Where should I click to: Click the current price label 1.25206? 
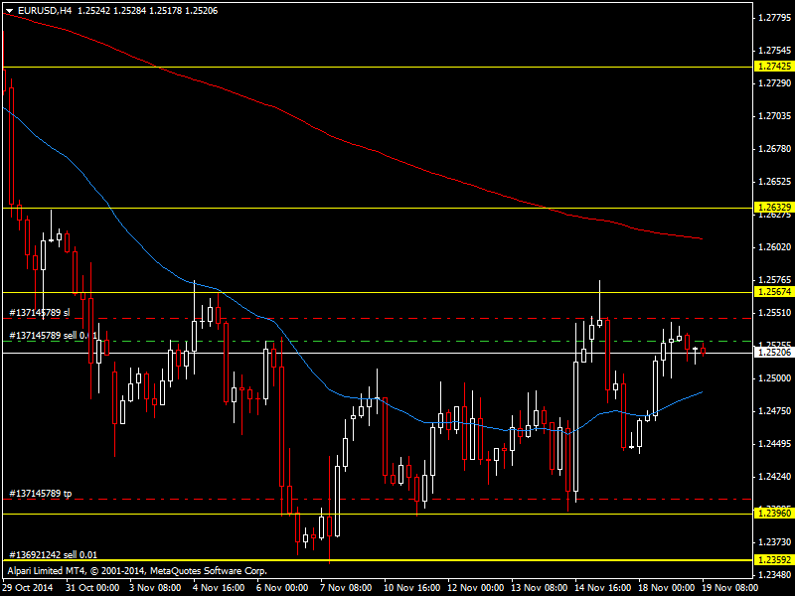click(x=773, y=353)
